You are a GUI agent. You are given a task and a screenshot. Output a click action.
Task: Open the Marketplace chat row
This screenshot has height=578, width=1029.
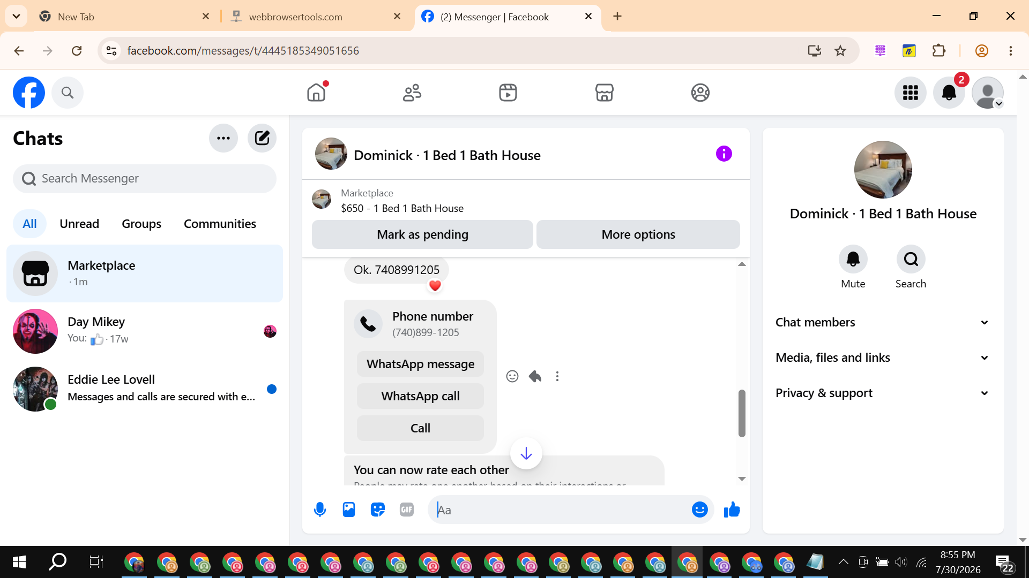click(145, 273)
